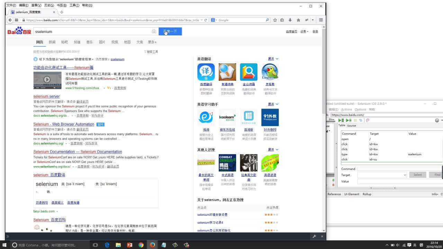Open the 设置 dropdown on Baidu

click(x=304, y=31)
